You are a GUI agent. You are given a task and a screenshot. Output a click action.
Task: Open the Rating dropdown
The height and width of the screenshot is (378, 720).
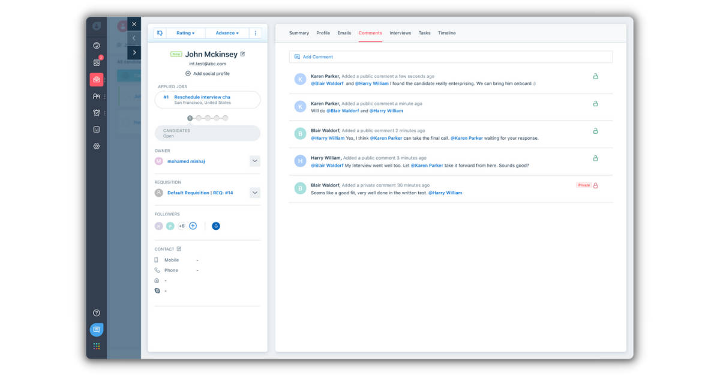click(186, 33)
